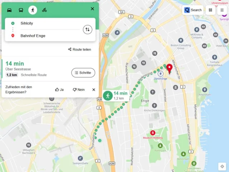
Task: Click the red destination pin on map
Action: tap(169, 69)
